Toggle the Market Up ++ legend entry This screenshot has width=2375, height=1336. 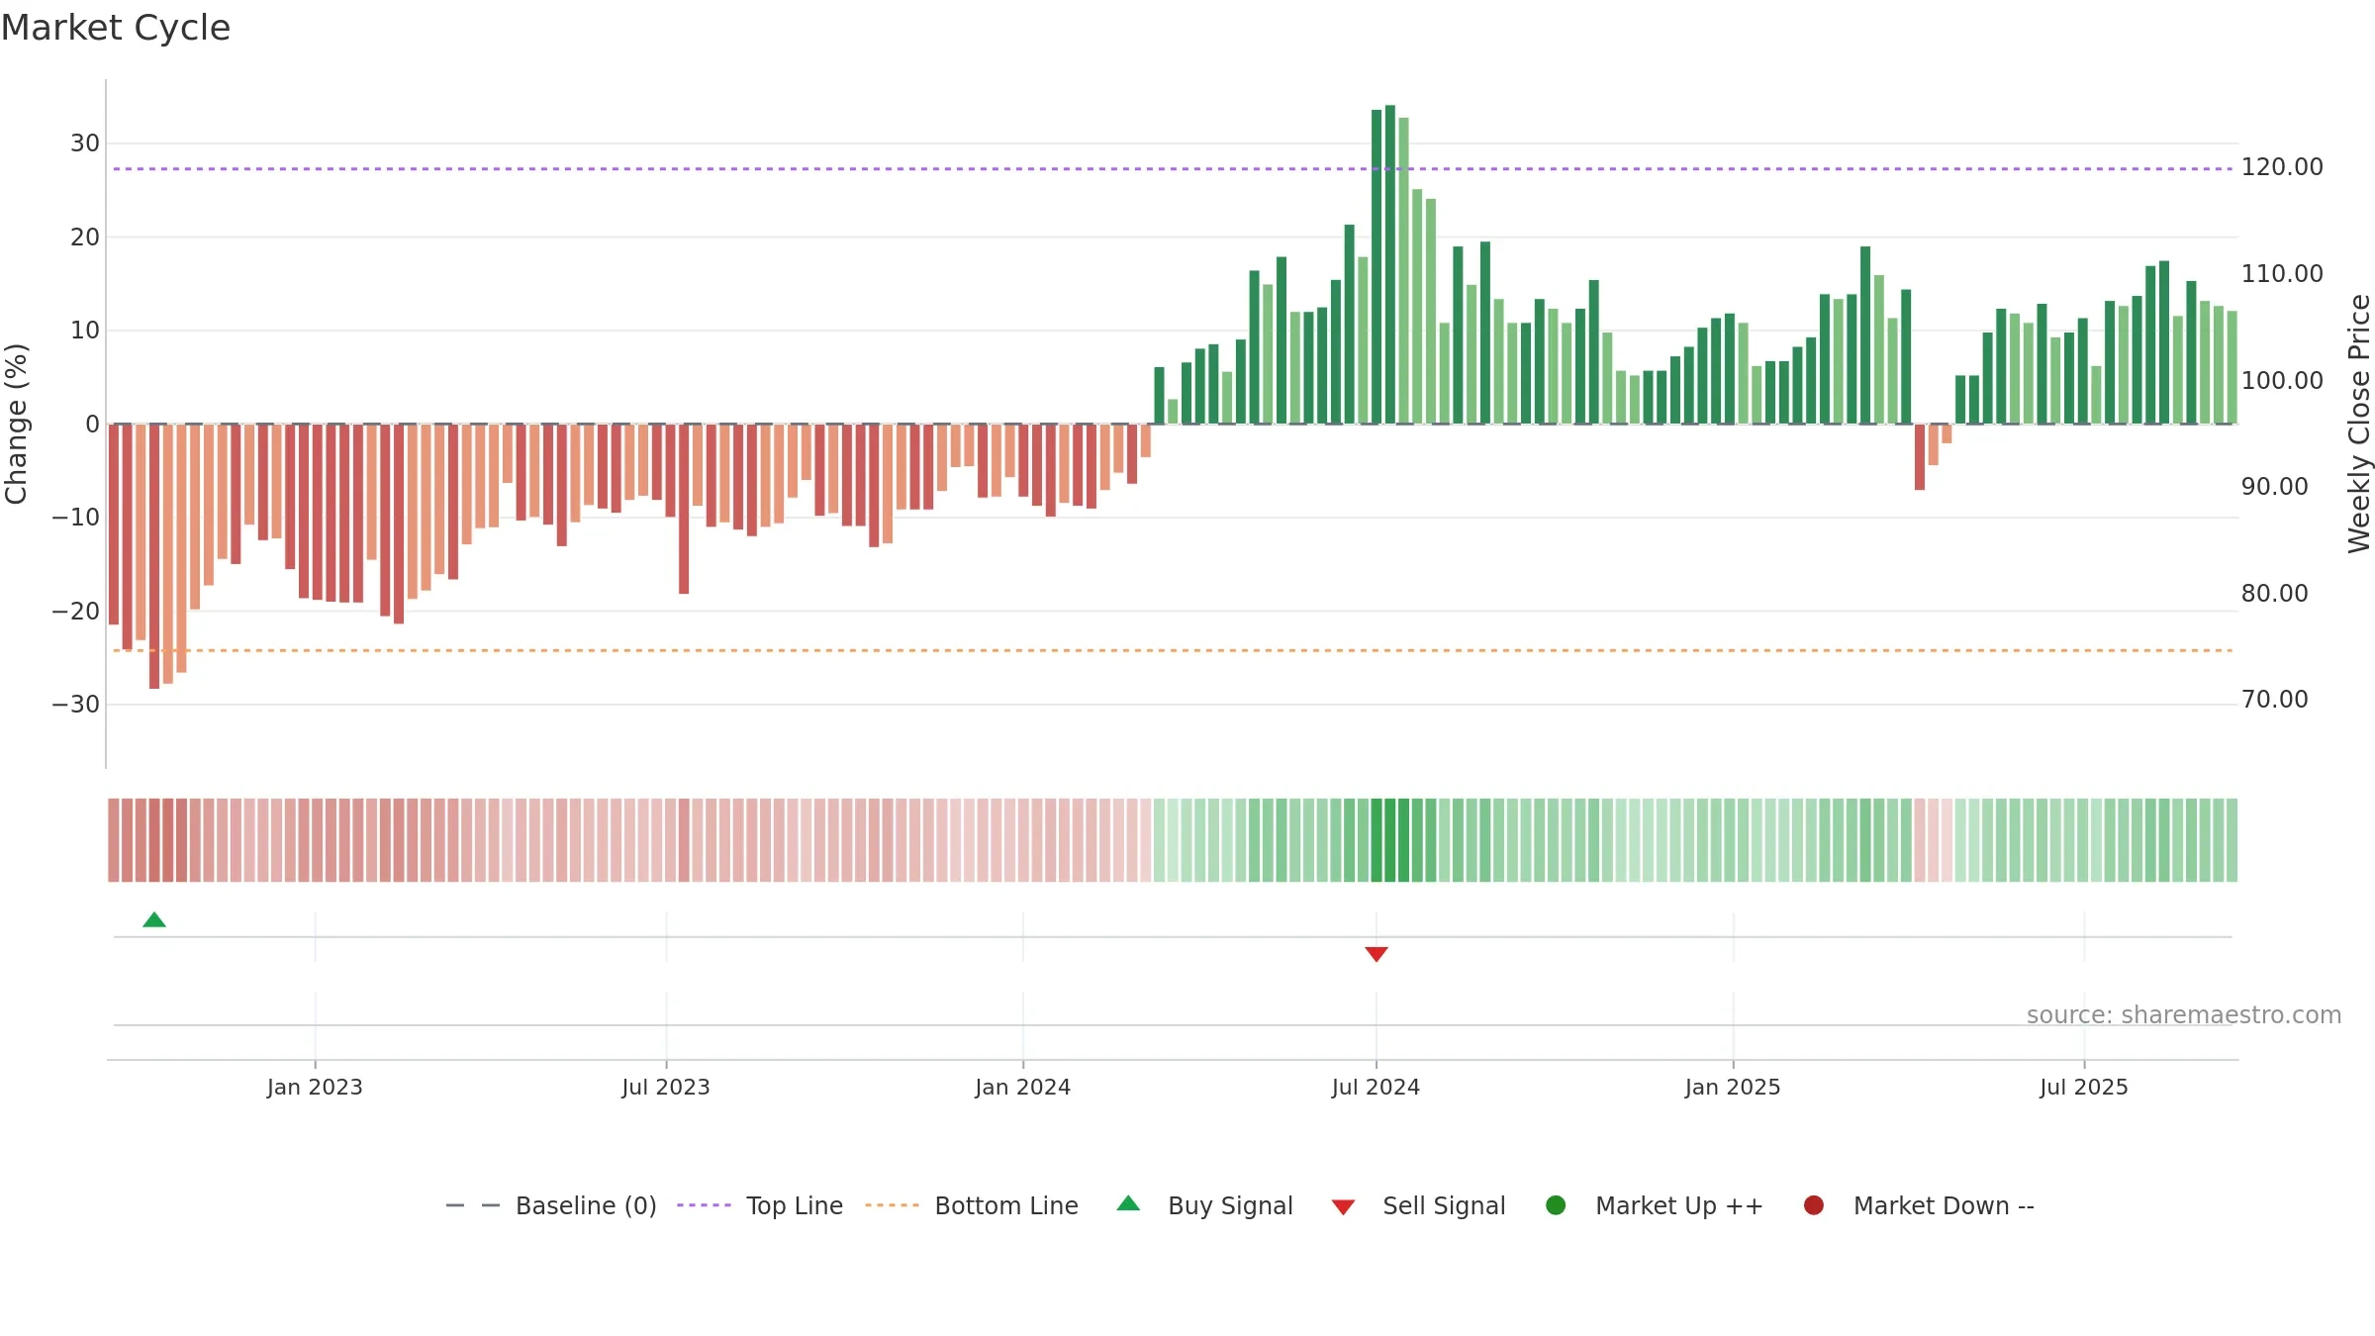[1654, 1205]
